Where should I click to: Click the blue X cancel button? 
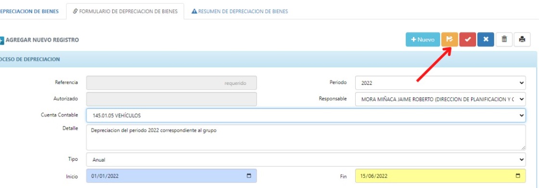click(x=486, y=39)
